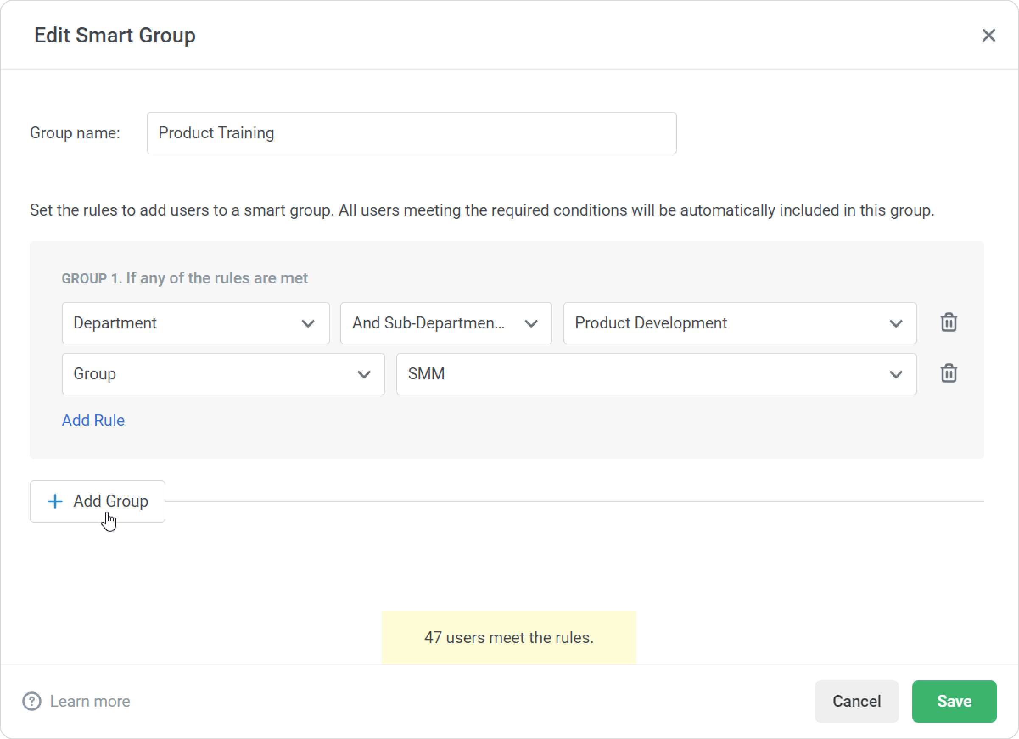Click the Add Rule link

coord(93,420)
